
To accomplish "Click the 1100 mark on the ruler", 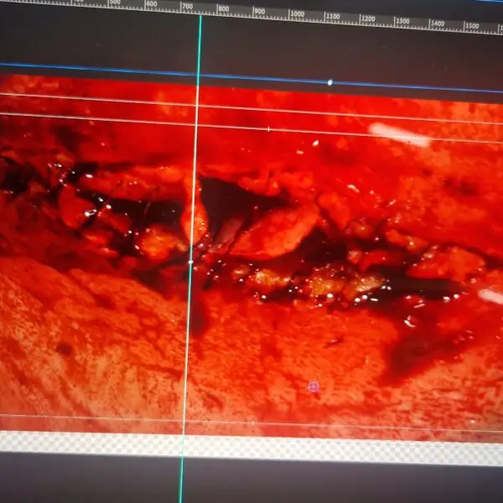I will click(332, 17).
